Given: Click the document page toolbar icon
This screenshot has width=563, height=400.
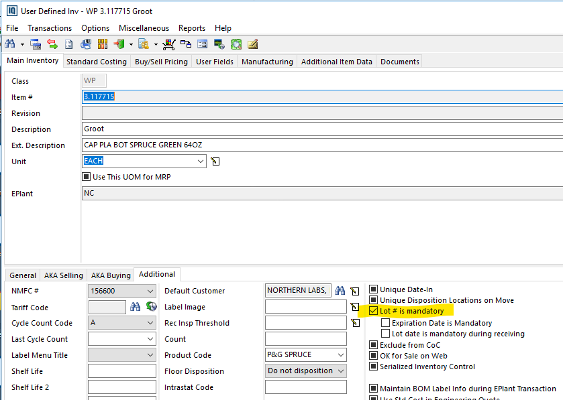Looking at the screenshot, I should (68, 44).
